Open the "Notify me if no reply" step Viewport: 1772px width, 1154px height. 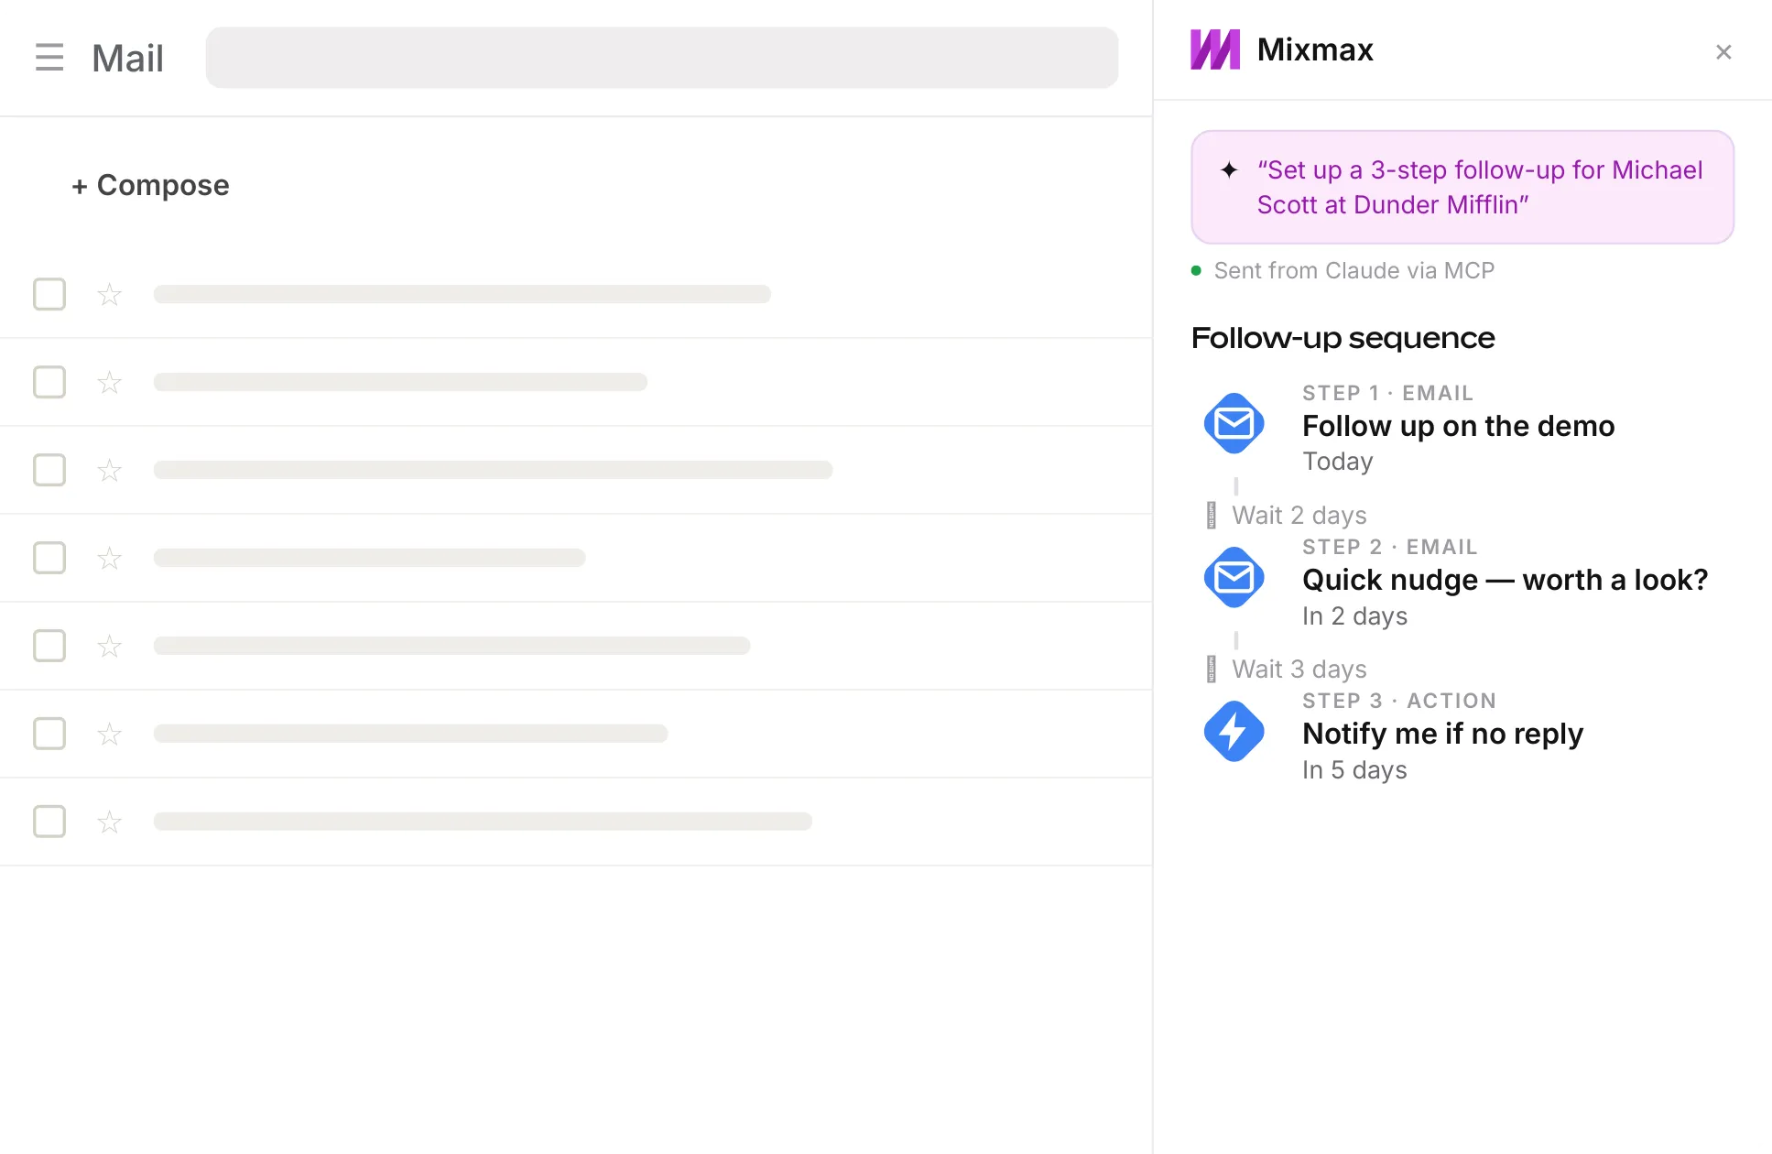point(1442,734)
